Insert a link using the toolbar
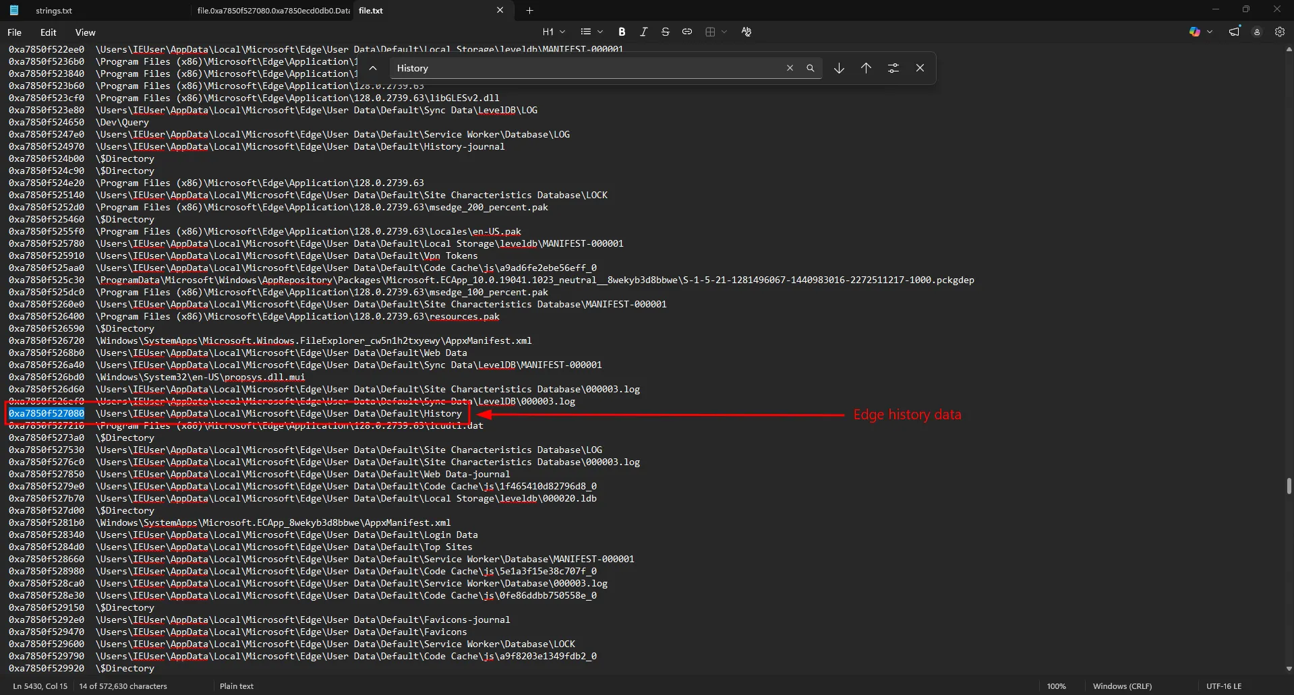 coord(686,32)
